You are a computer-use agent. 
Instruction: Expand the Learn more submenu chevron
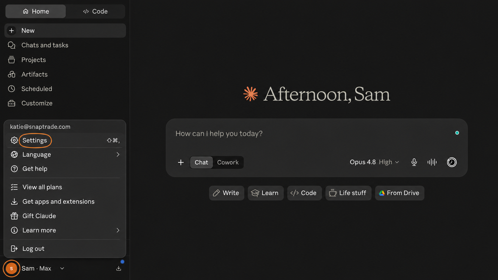[x=118, y=230]
